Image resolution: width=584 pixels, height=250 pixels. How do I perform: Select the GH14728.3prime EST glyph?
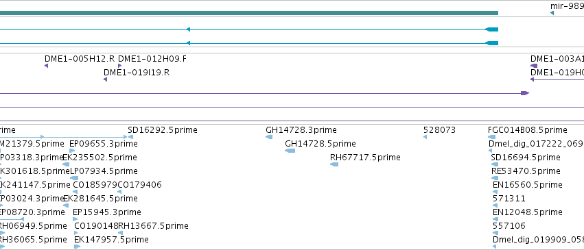[x=269, y=137]
